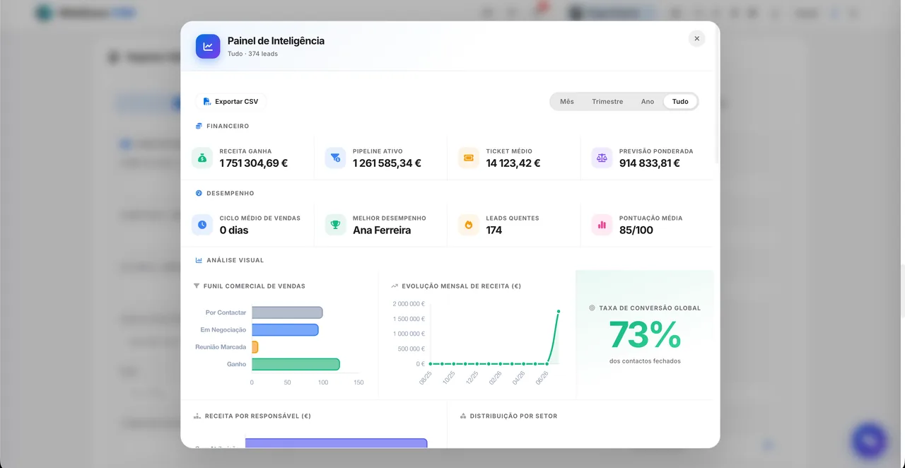Click the purple bar in Receita por Responsável

point(337,443)
